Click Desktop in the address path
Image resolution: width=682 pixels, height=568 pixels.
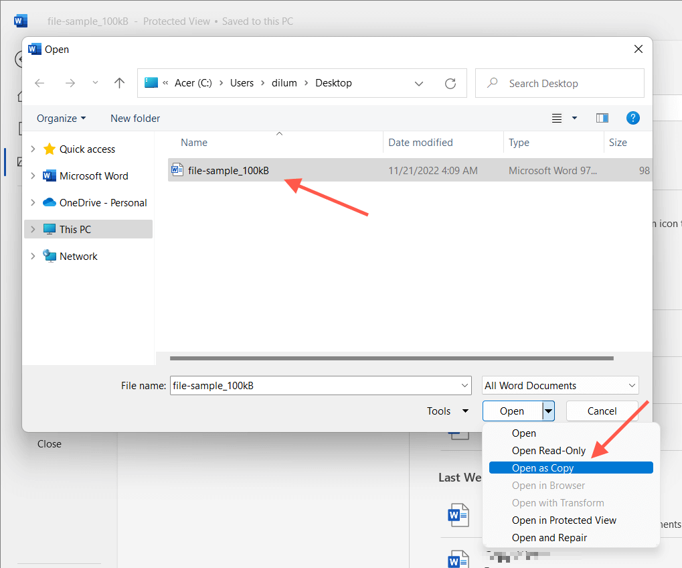tap(333, 83)
